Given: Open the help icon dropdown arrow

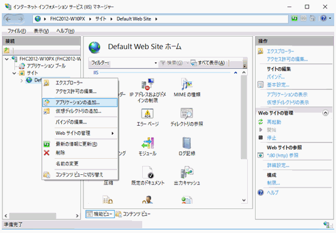Looking at the screenshot, I should [x=330, y=19].
